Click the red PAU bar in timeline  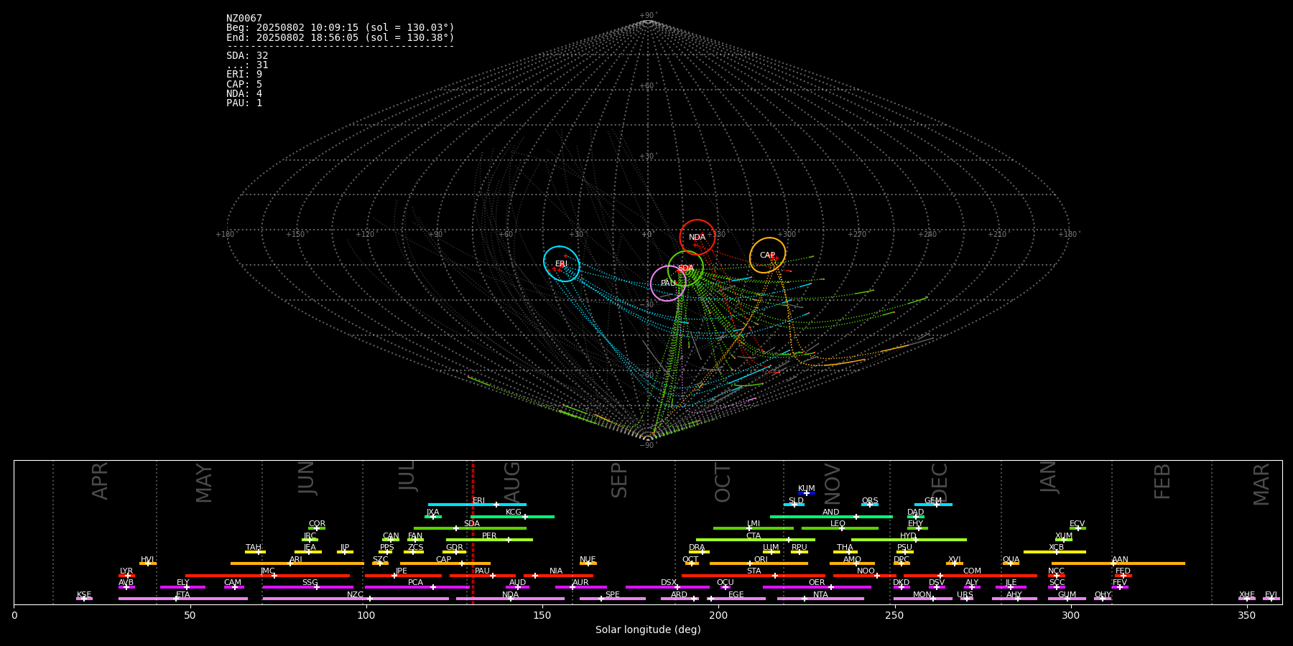[x=483, y=576]
